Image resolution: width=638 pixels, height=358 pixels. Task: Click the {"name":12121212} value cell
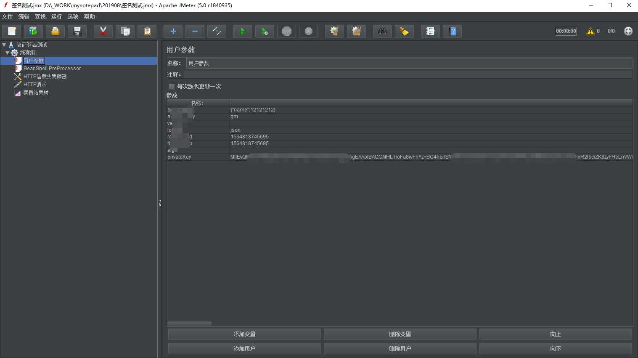pyautogui.click(x=431, y=110)
